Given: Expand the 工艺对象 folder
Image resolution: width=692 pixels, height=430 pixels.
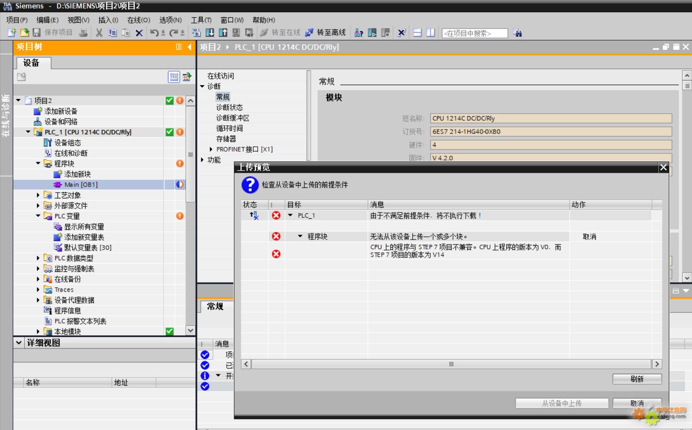Looking at the screenshot, I should click(x=38, y=195).
